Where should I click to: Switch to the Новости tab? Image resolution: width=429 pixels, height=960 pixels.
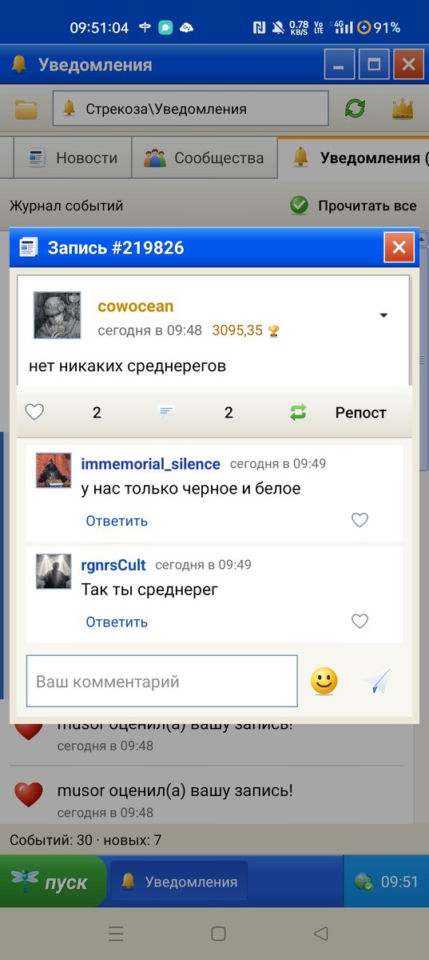tap(72, 158)
